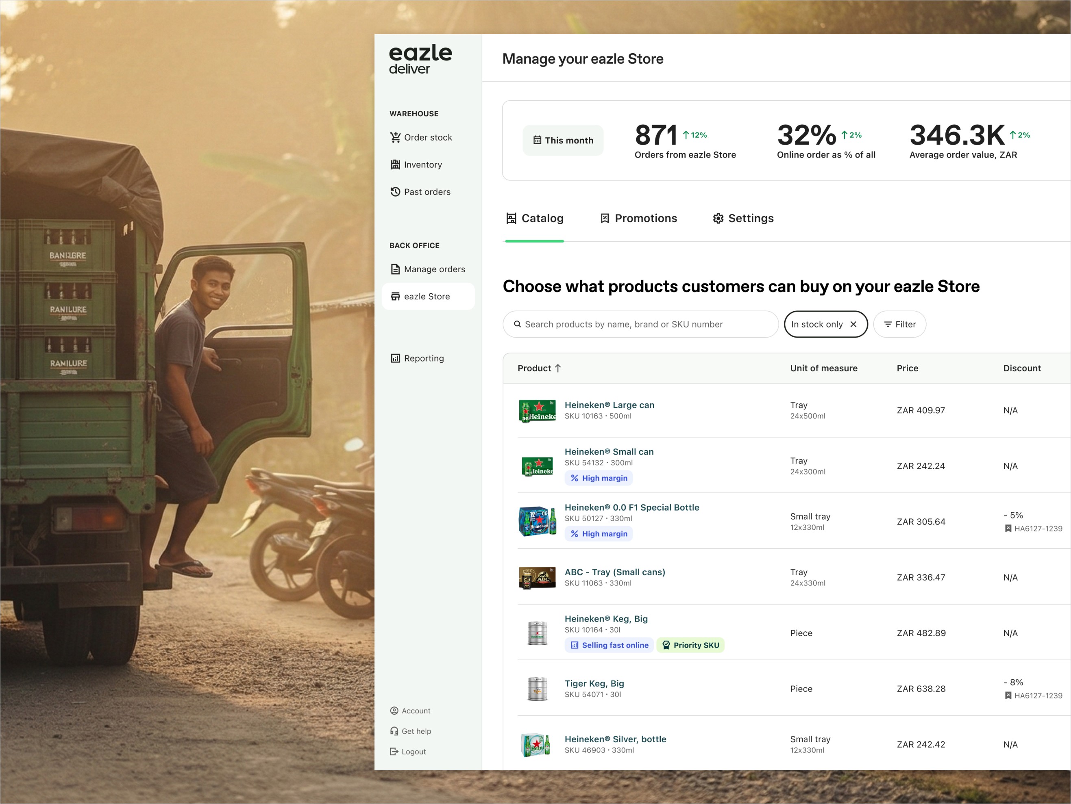Open Reporting chart icon
This screenshot has width=1071, height=804.
click(x=395, y=358)
